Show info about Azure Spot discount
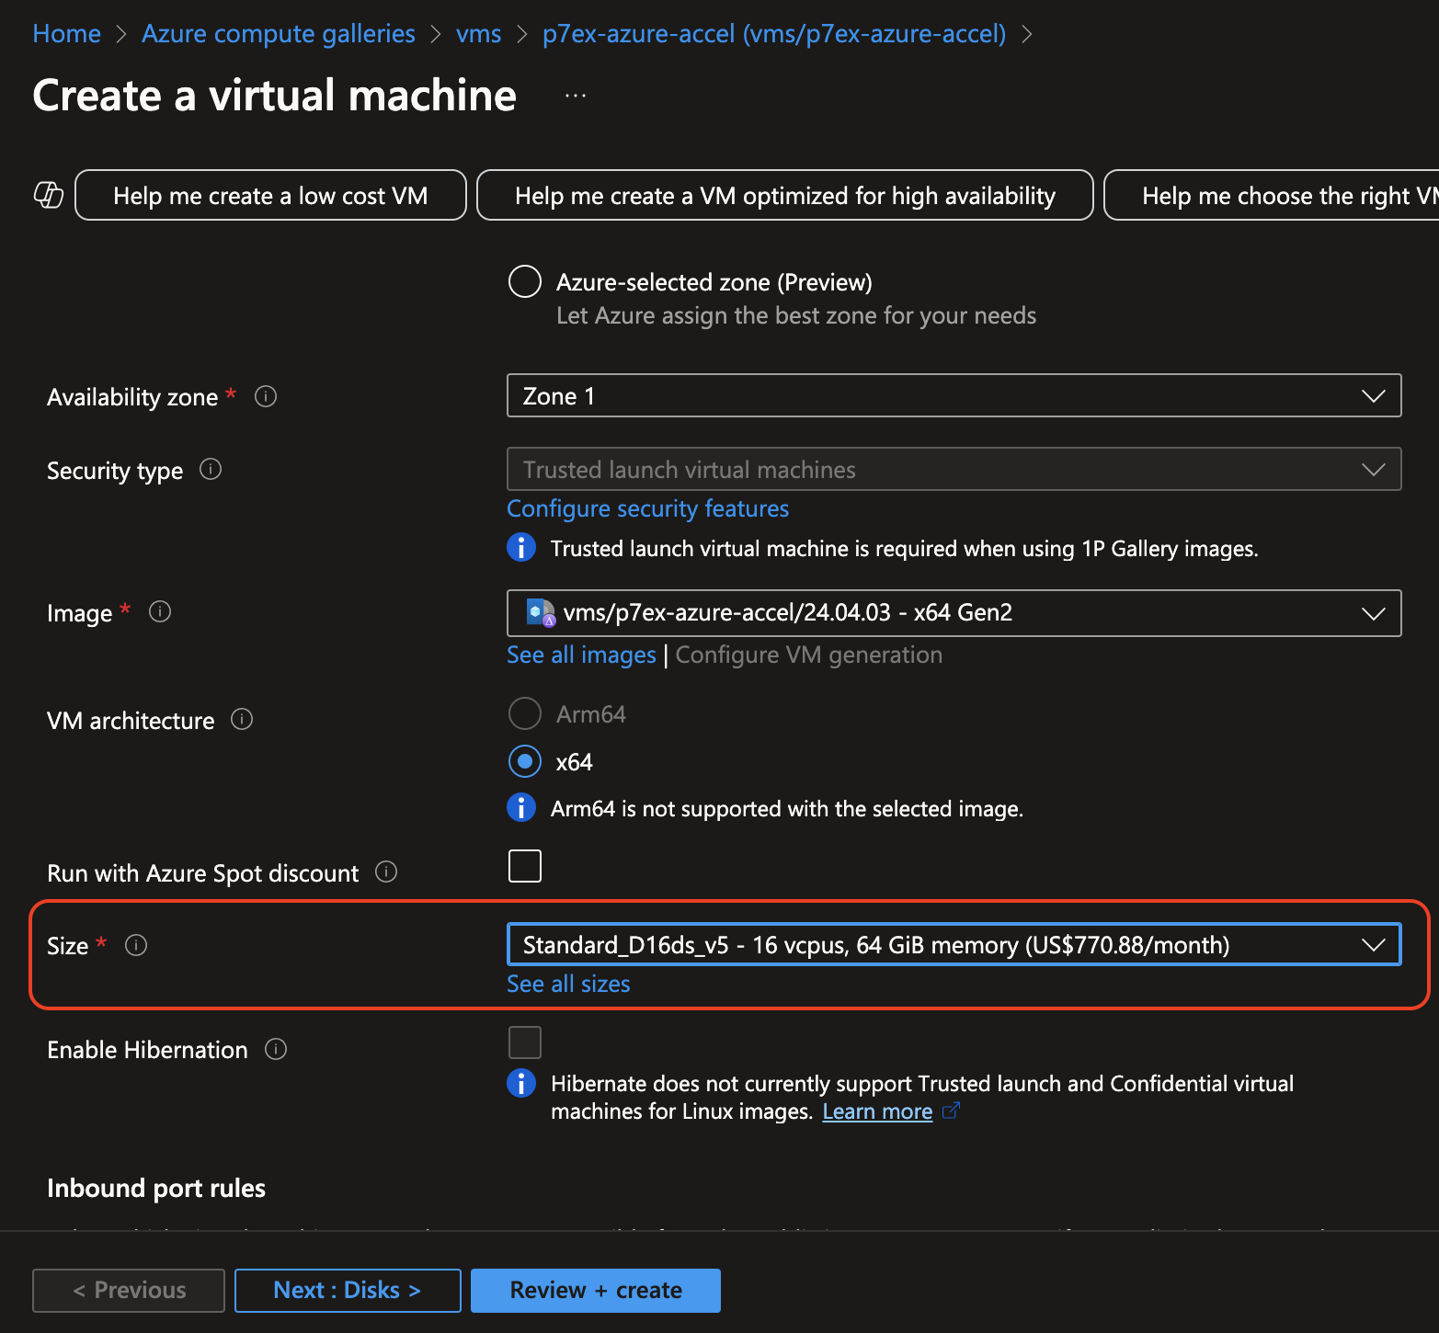 coord(386,872)
